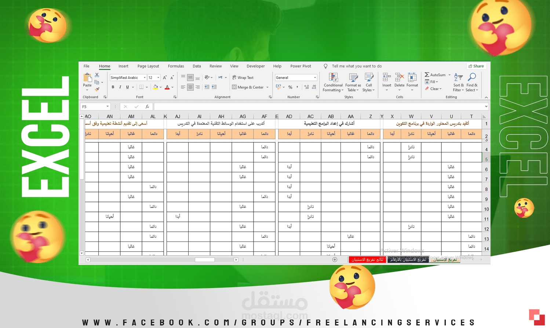Toggle Align Right horizontal alignment
This screenshot has width=550, height=328.
click(x=197, y=87)
